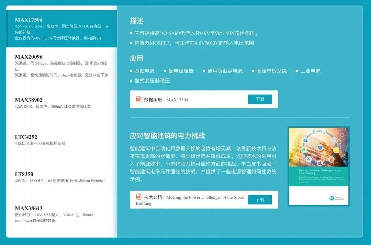Open the MAX38643 nanoPower converter tab
Screen dimensions: 371x245
(62, 214)
